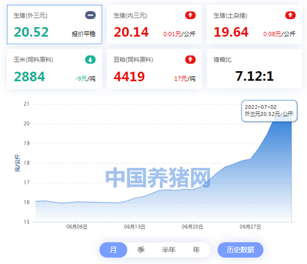Click the 15 y-axis label
Viewport: 307px width, 264px height.
[x=27, y=222]
